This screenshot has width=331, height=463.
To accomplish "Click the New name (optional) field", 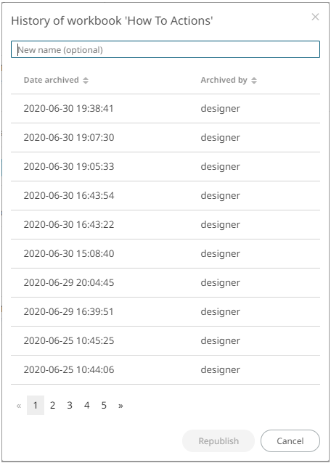I will (x=165, y=49).
